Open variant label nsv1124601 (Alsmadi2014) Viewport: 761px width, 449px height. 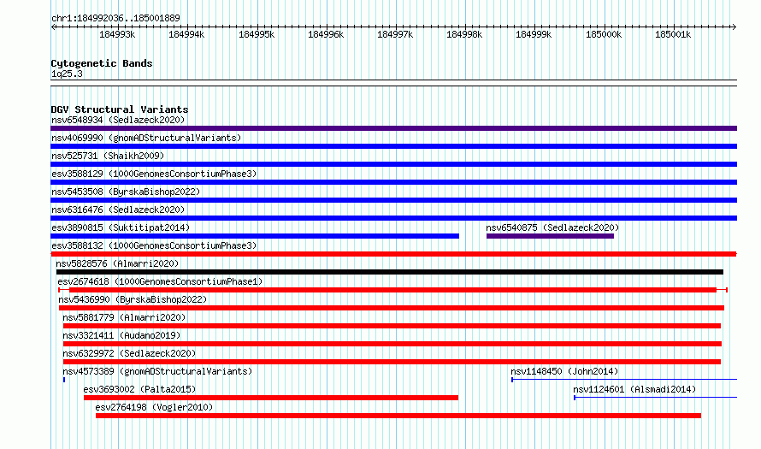[634, 389]
